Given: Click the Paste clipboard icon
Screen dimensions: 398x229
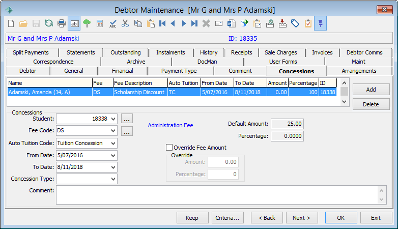Looking at the screenshot, I should (151, 23).
